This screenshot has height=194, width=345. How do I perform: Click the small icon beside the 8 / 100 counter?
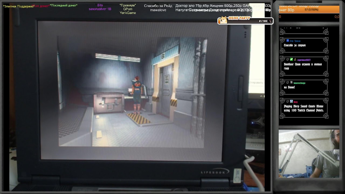(x=270, y=21)
